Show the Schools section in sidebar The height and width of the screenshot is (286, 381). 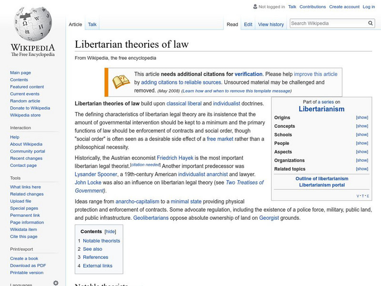362,134
